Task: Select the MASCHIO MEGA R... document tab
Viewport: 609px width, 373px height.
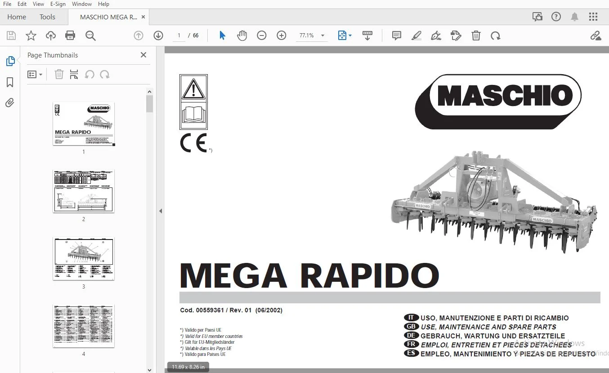Action: point(108,17)
